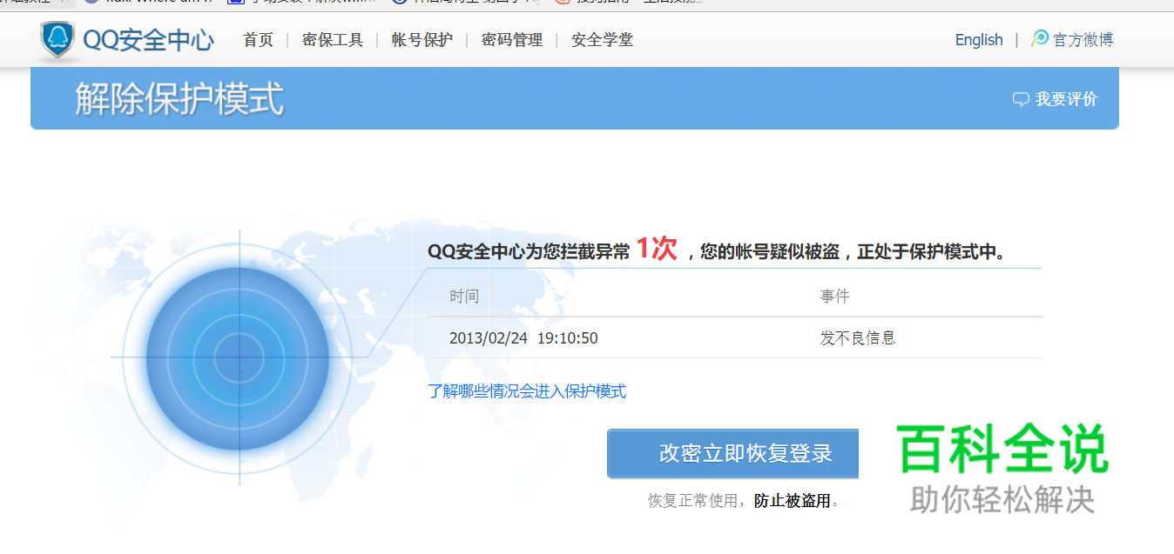Screen dimensions: 1174x554
Task: Open 了解哪些情况会进入保护模式 link
Action: click(x=527, y=391)
